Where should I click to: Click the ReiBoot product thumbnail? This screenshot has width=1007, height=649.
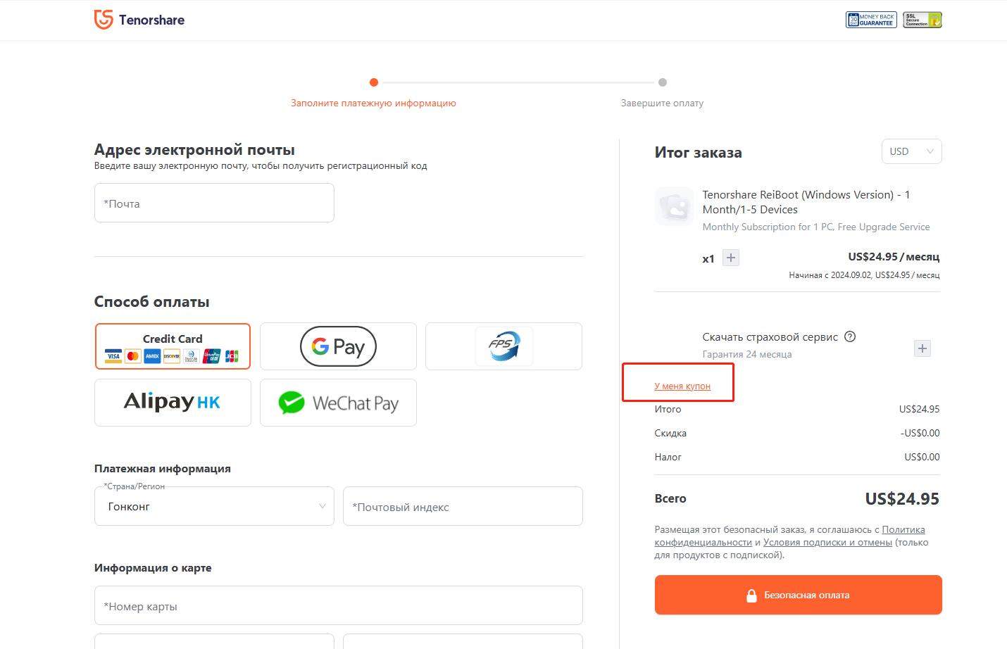(674, 206)
